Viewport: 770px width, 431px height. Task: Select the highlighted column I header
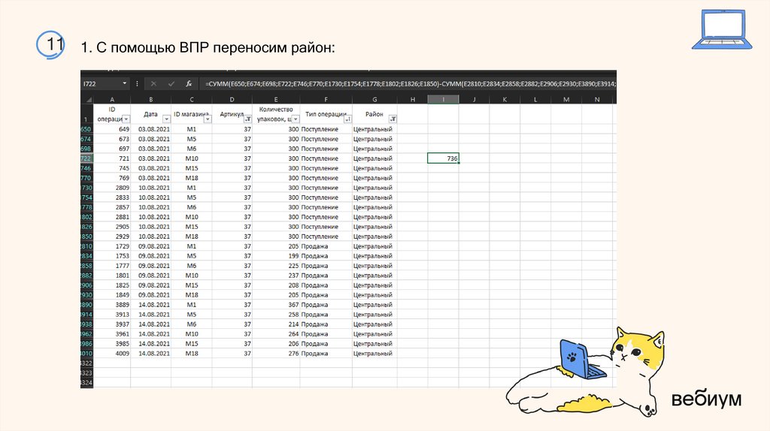tap(443, 100)
